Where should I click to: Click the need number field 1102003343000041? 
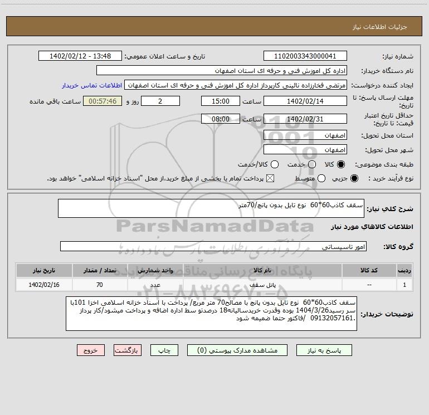tap(305, 56)
